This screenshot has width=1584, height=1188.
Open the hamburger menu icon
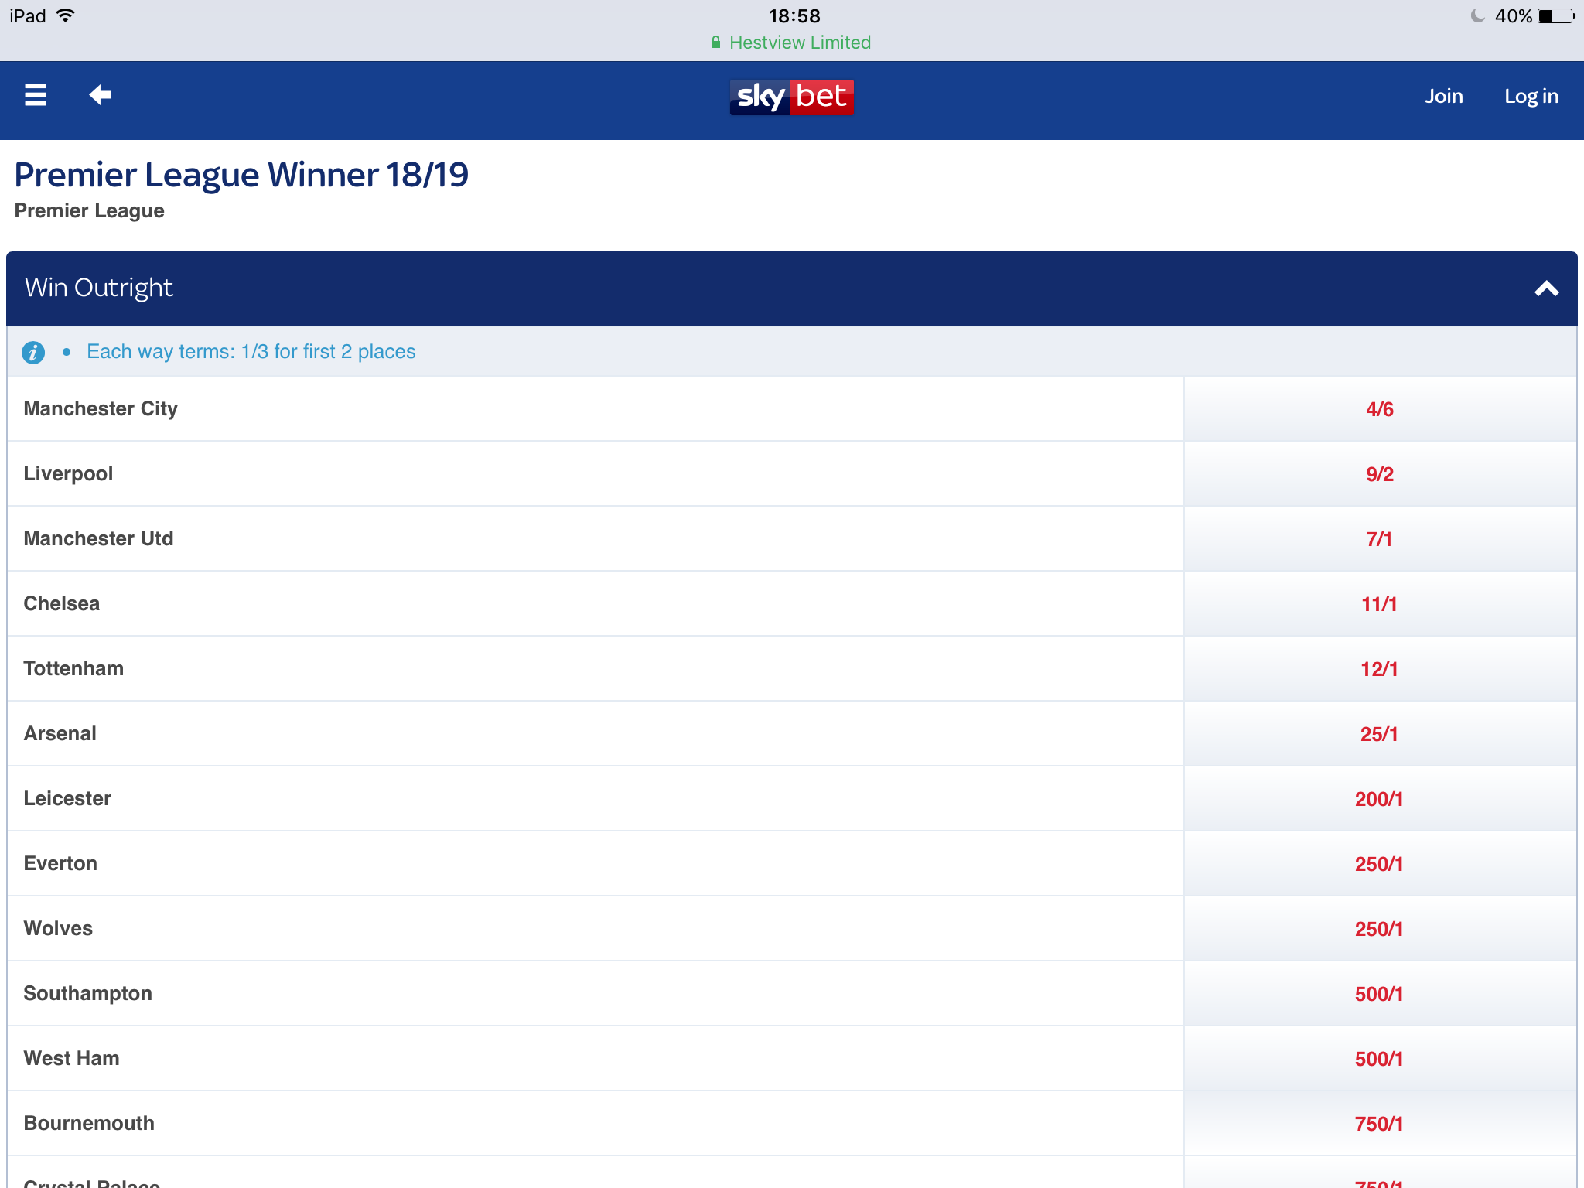pyautogui.click(x=36, y=95)
